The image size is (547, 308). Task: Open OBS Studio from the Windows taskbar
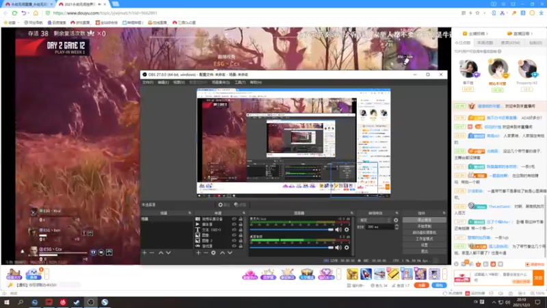(x=91, y=302)
